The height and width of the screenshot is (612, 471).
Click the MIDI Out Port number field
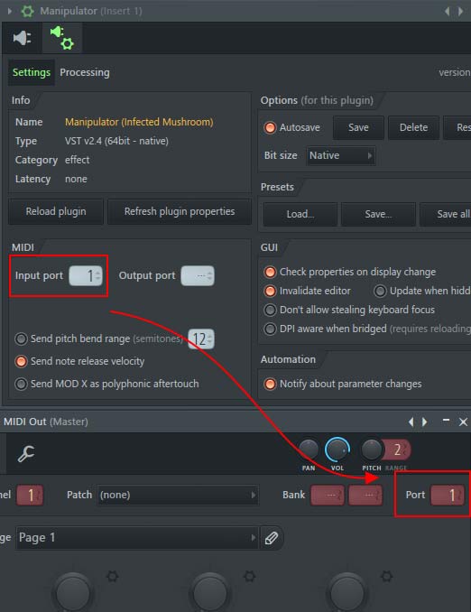click(x=448, y=495)
